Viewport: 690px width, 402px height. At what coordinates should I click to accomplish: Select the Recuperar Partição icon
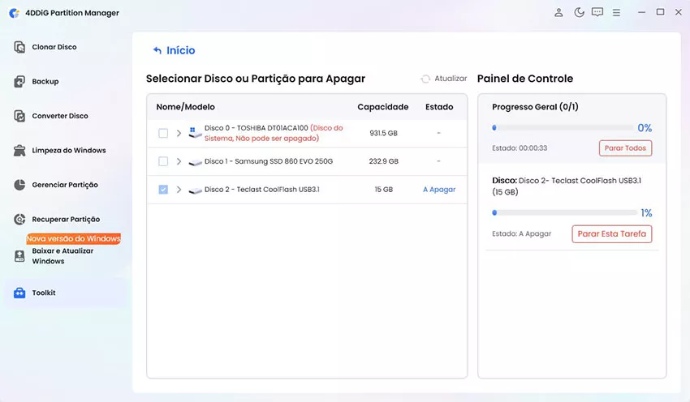click(19, 219)
